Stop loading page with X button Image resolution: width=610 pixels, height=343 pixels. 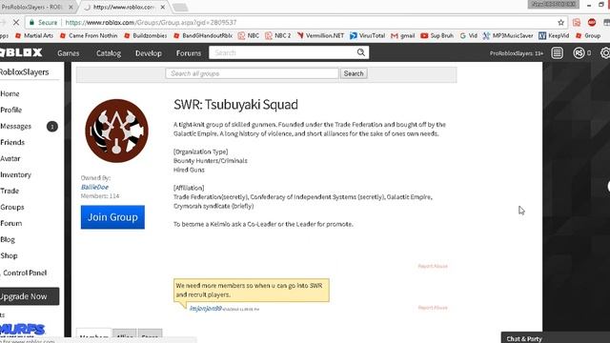point(16,23)
